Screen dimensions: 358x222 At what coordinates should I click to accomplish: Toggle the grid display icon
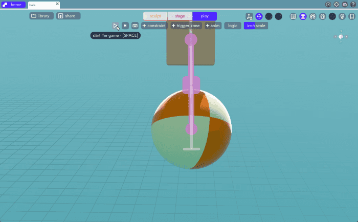pos(303,16)
